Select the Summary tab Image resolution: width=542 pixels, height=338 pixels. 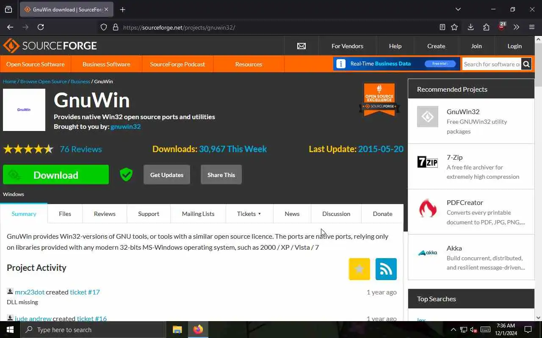point(24,214)
